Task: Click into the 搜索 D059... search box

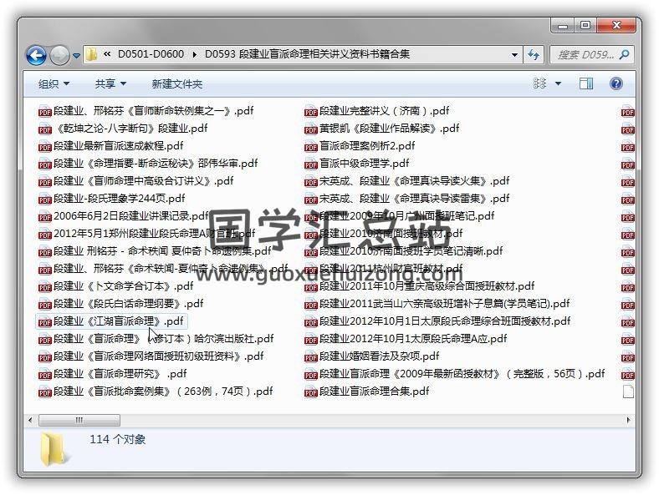Action: [585, 54]
